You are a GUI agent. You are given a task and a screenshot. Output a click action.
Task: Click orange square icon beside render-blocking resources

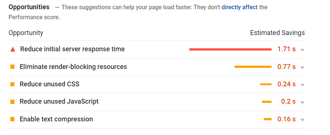[13, 67]
